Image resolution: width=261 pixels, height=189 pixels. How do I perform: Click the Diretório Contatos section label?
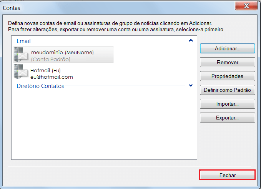[x=40, y=86]
